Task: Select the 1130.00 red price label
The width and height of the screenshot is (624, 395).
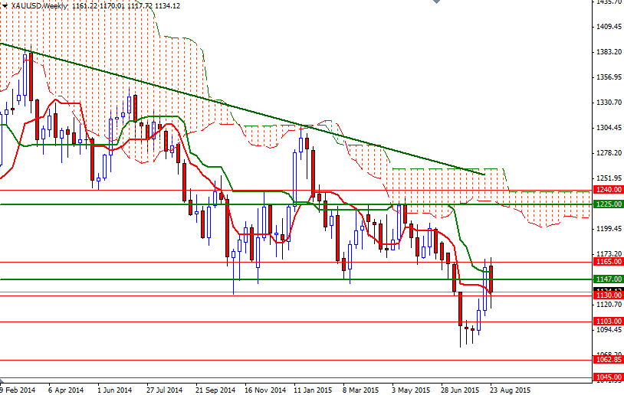Action: point(608,295)
